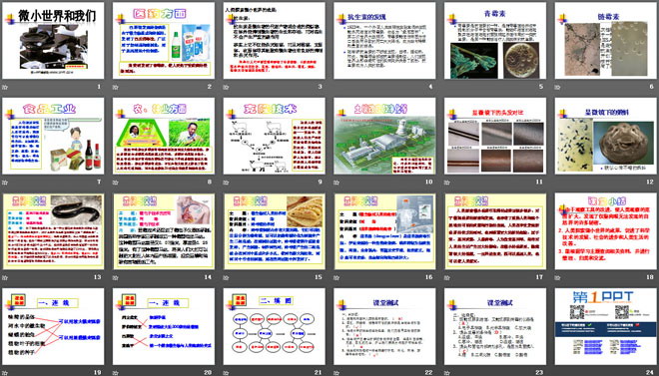Image resolution: width=659 pixels, height=376 pixels.
Task: Click the transition star icon below slide 4
Action: (x=336, y=88)
